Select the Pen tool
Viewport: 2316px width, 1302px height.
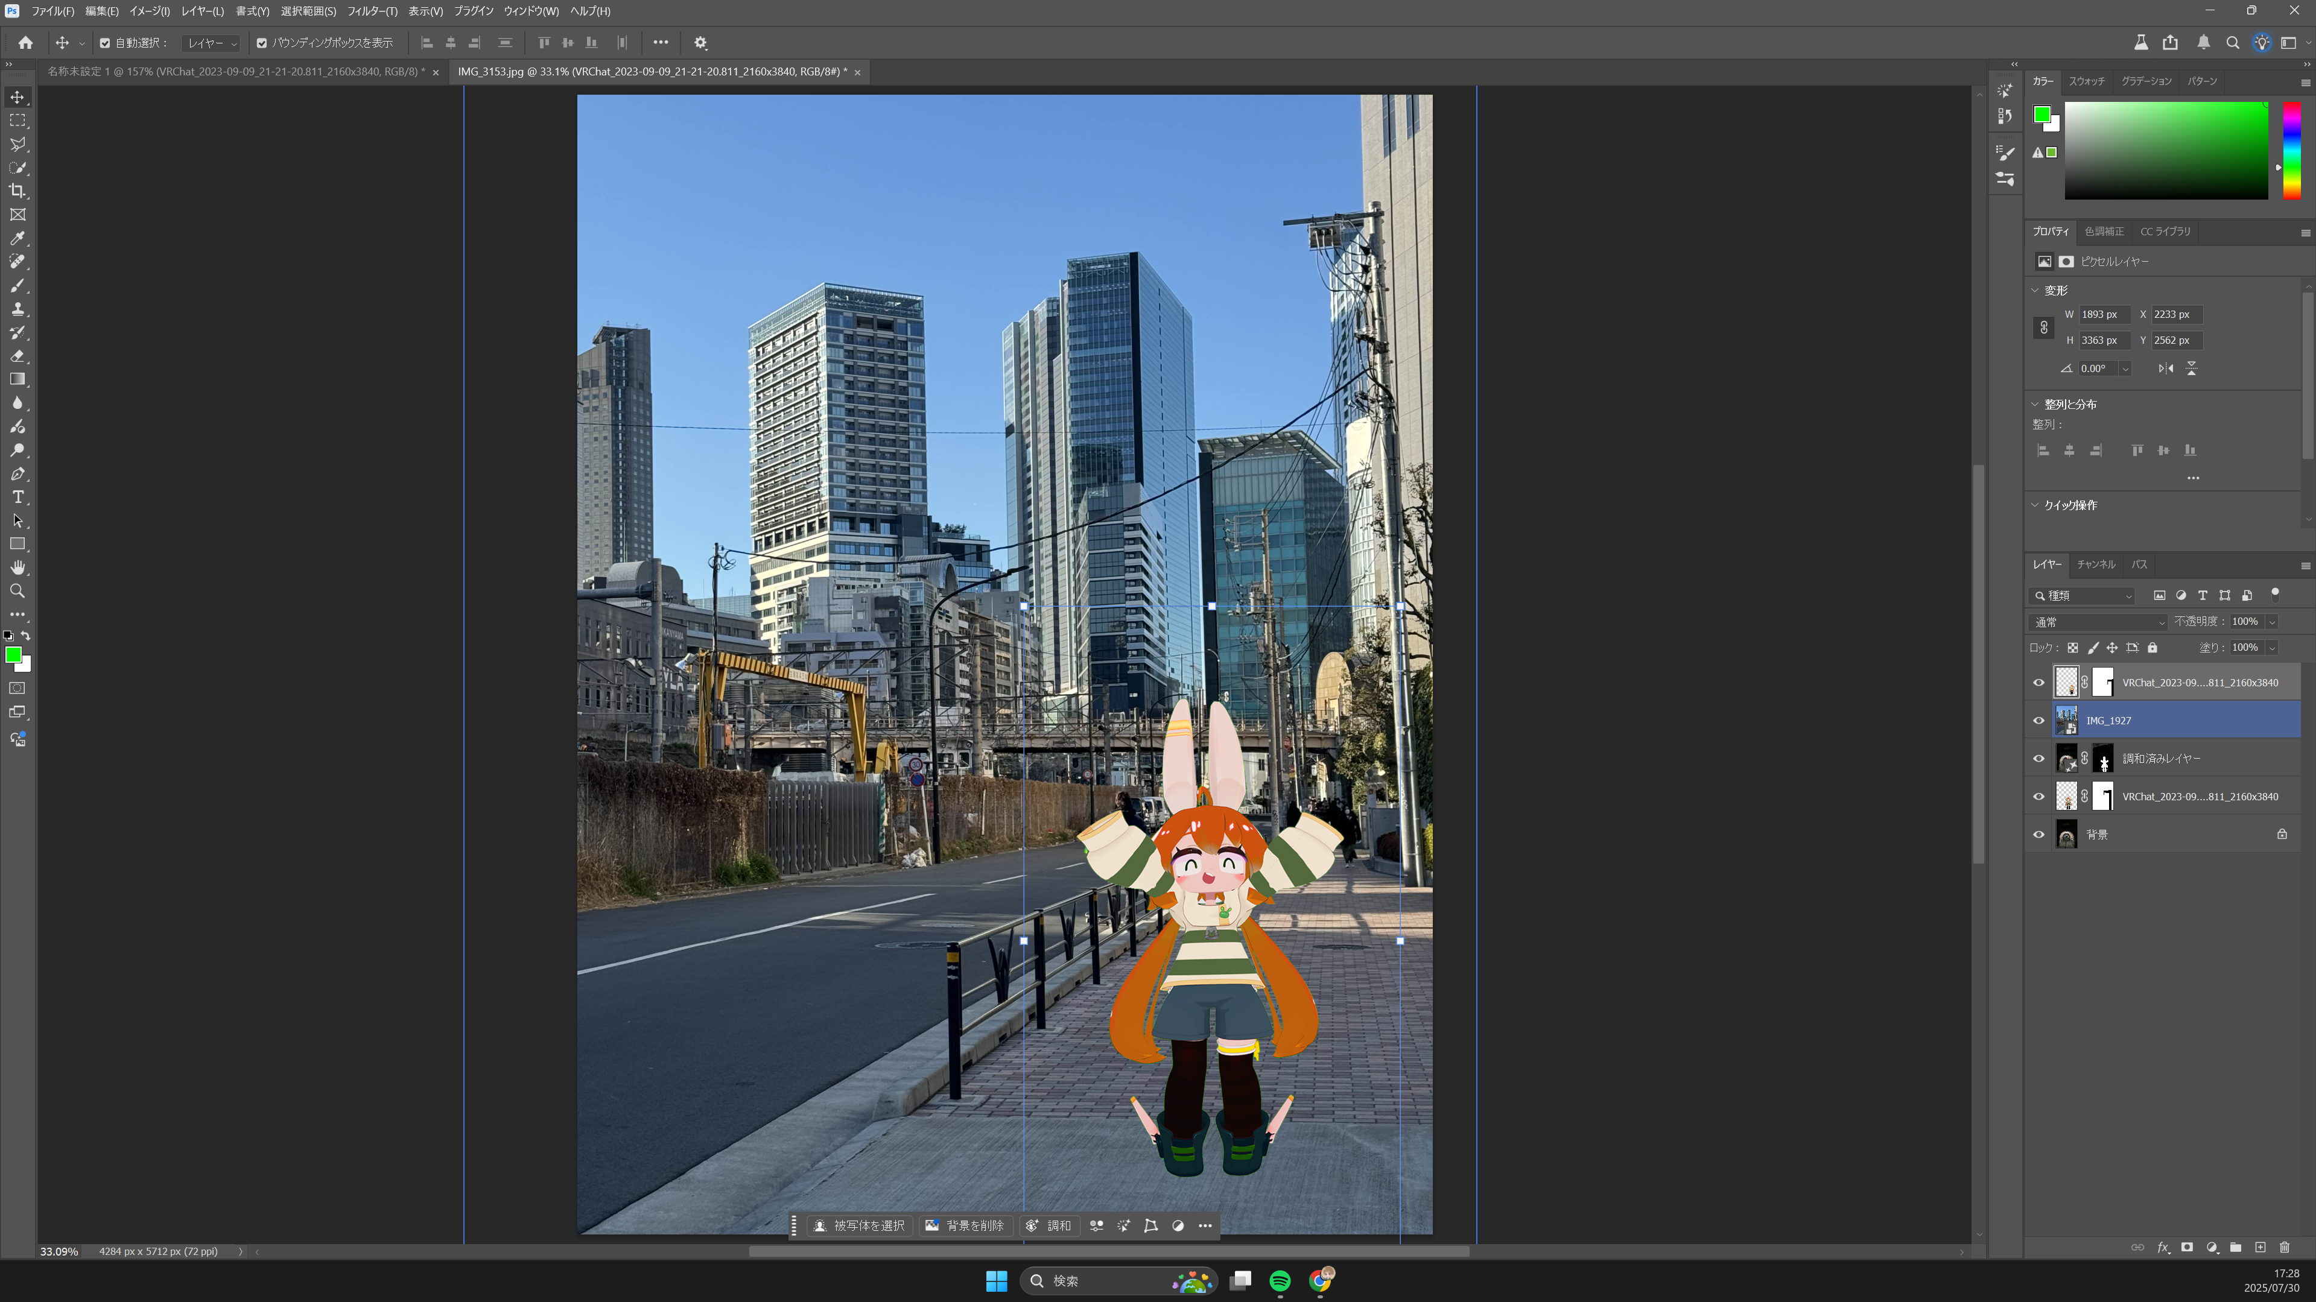point(17,473)
